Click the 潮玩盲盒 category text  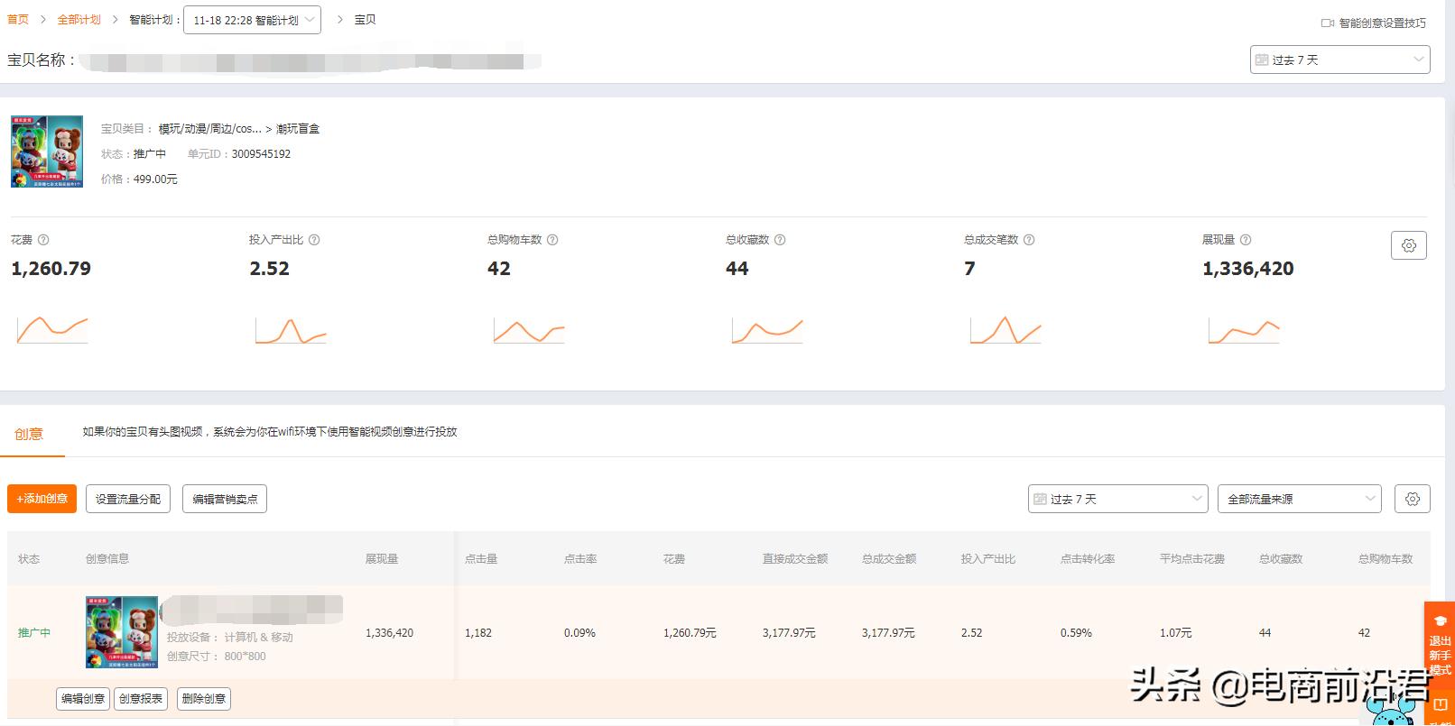point(298,129)
